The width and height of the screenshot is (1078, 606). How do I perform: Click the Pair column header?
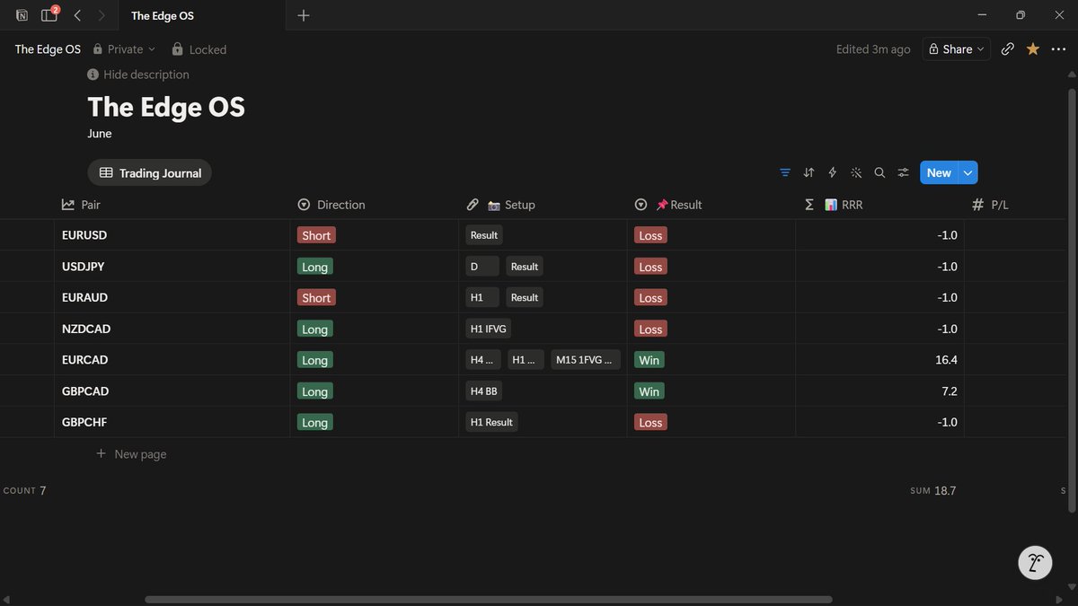click(172, 205)
